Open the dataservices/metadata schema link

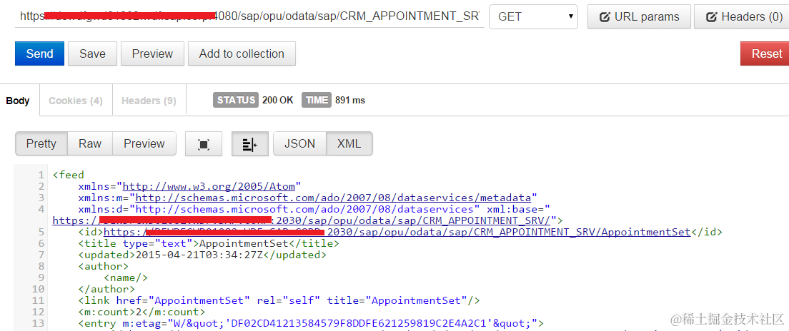334,198
